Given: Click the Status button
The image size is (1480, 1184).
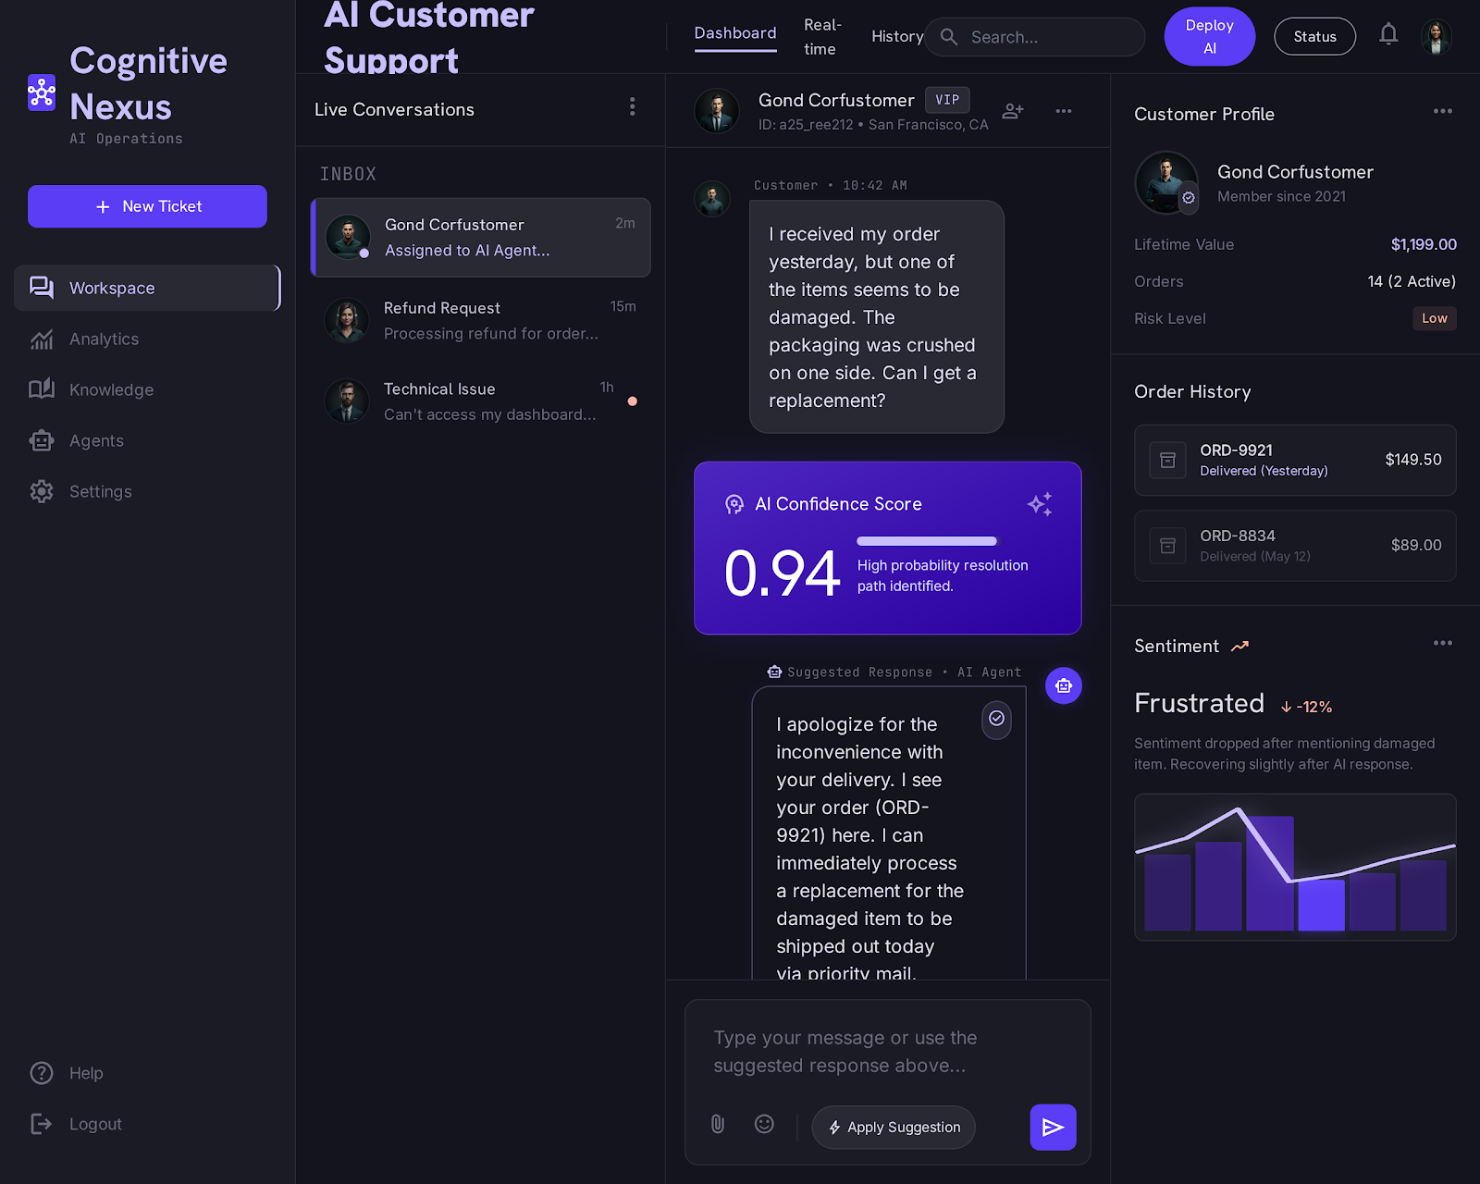Looking at the screenshot, I should click(1314, 37).
